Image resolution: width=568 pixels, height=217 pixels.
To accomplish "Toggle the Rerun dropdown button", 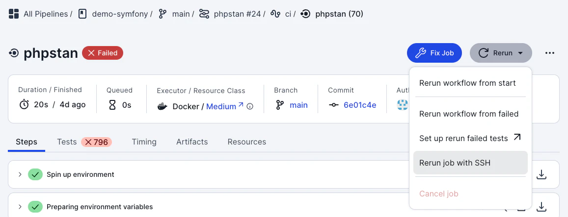I will 501,53.
